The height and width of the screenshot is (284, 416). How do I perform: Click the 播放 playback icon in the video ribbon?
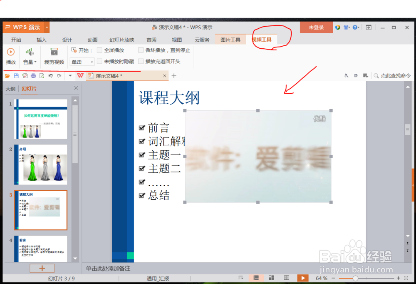pos(10,52)
